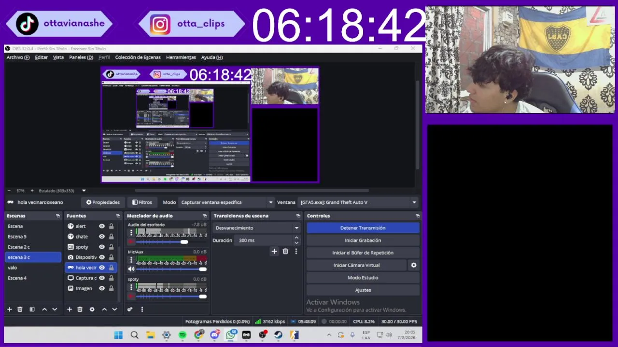Move scene down with Escenas down arrow
The image size is (618, 347).
(55, 309)
